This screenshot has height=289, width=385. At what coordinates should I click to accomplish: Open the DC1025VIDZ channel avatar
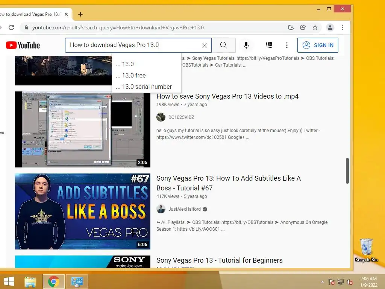click(x=161, y=117)
